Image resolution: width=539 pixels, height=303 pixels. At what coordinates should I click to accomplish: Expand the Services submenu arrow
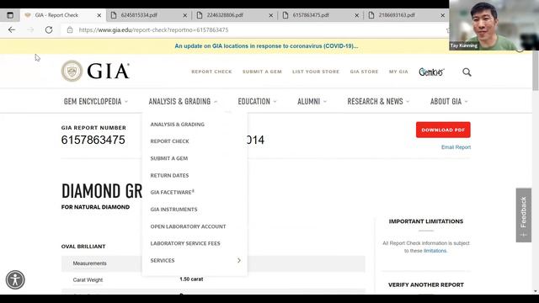[x=239, y=260]
